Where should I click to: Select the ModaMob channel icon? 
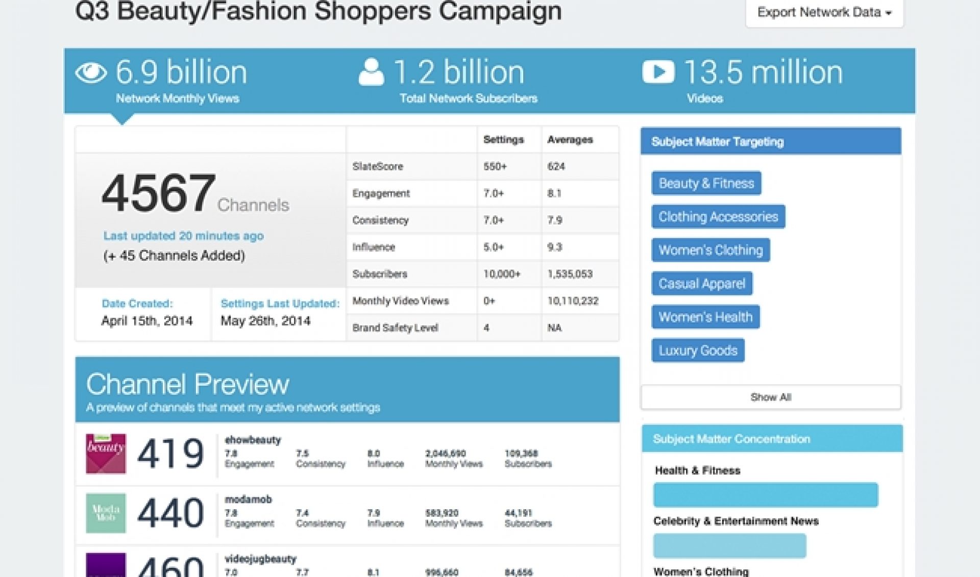pyautogui.click(x=105, y=513)
